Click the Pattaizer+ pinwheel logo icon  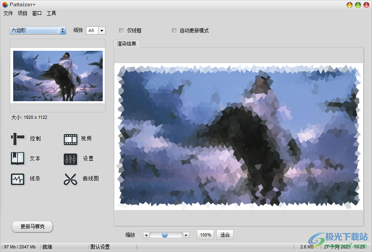tap(4, 4)
